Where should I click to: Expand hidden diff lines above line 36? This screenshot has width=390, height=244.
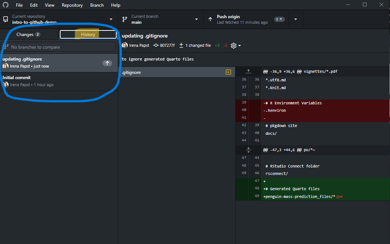[248, 71]
